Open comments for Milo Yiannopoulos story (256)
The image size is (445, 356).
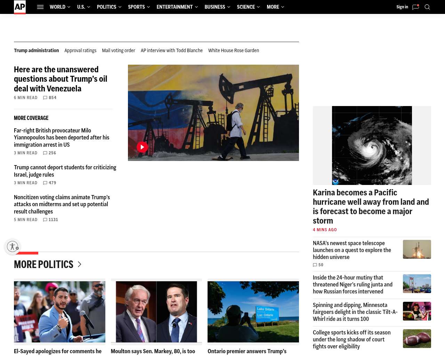pos(50,153)
